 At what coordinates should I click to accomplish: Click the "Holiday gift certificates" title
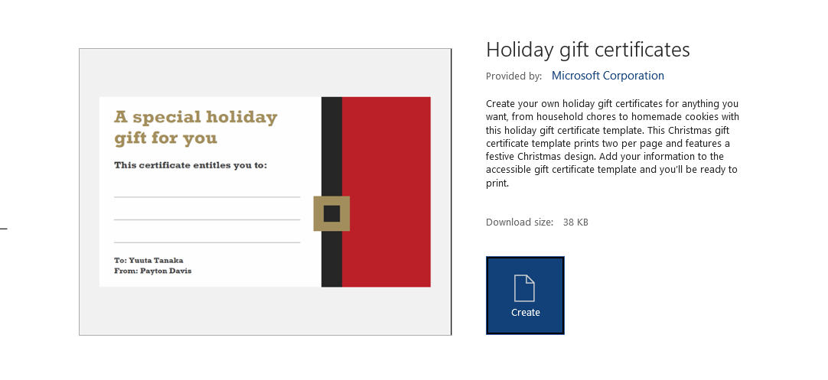[x=588, y=50]
